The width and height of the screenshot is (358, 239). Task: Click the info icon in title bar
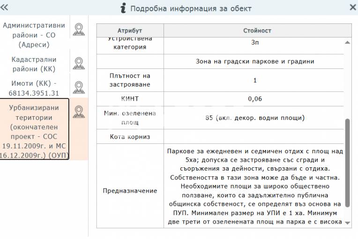(123, 8)
